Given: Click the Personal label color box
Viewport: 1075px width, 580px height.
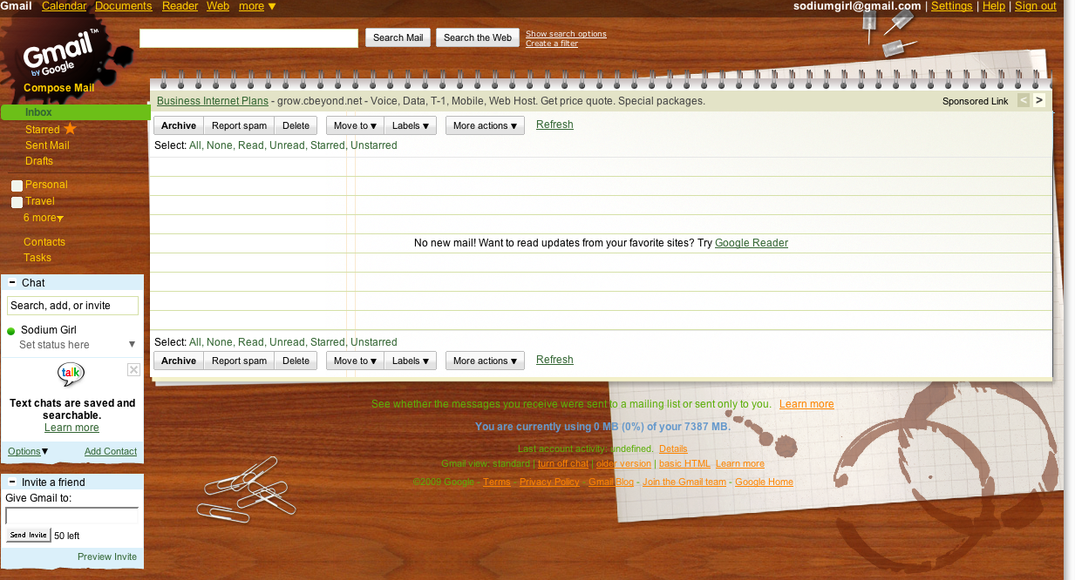Looking at the screenshot, I should pos(17,185).
